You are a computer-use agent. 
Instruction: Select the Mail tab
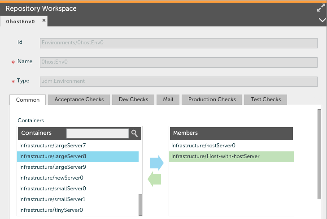pyautogui.click(x=168, y=99)
